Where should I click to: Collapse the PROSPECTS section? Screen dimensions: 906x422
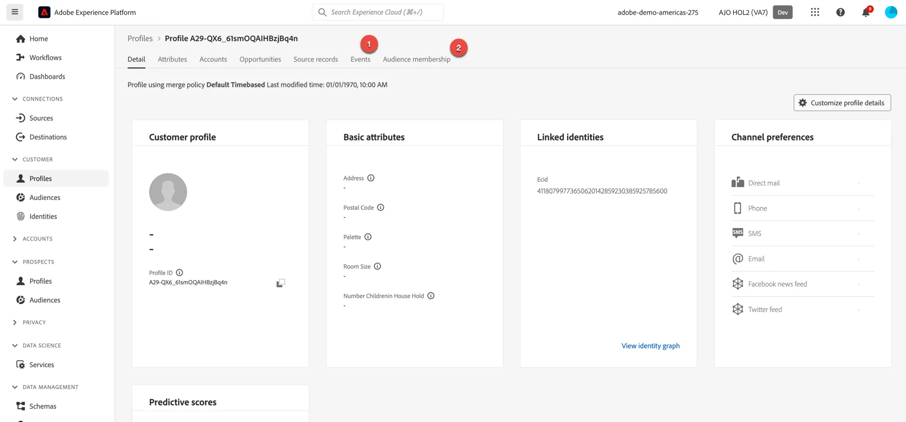(15, 262)
